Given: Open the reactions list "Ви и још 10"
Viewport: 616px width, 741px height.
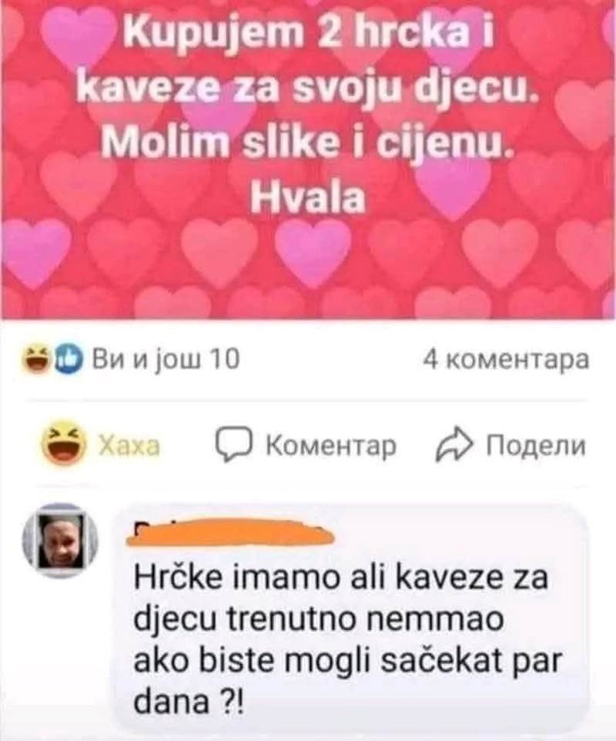Looking at the screenshot, I should pos(166,360).
